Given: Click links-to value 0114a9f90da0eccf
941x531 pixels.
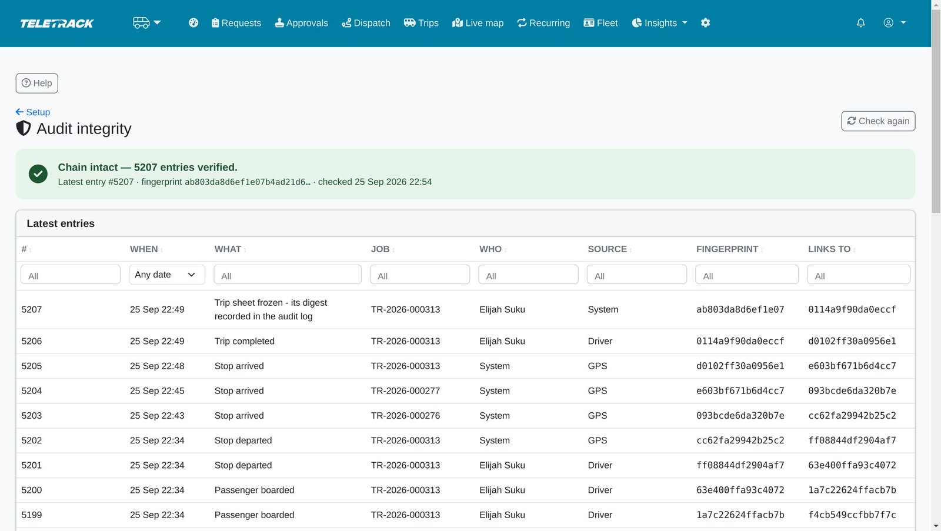Looking at the screenshot, I should 852,310.
